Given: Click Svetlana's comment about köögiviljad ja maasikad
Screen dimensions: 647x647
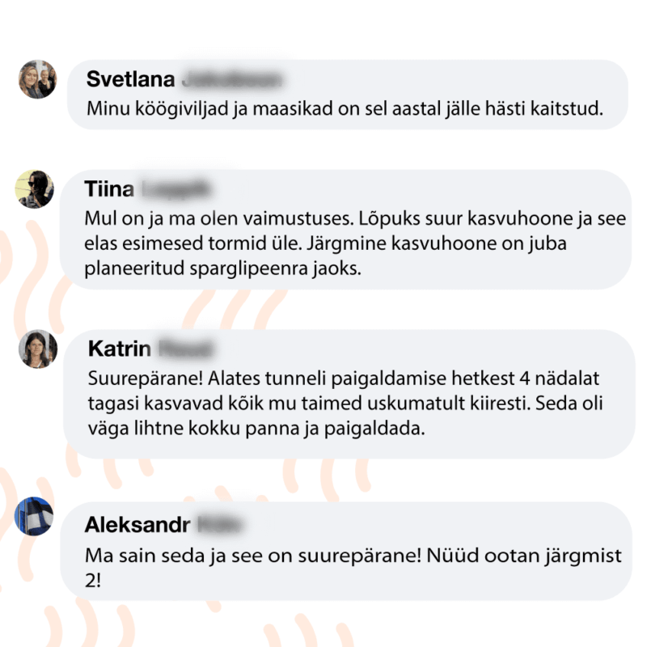Looking at the screenshot, I should 345,109.
